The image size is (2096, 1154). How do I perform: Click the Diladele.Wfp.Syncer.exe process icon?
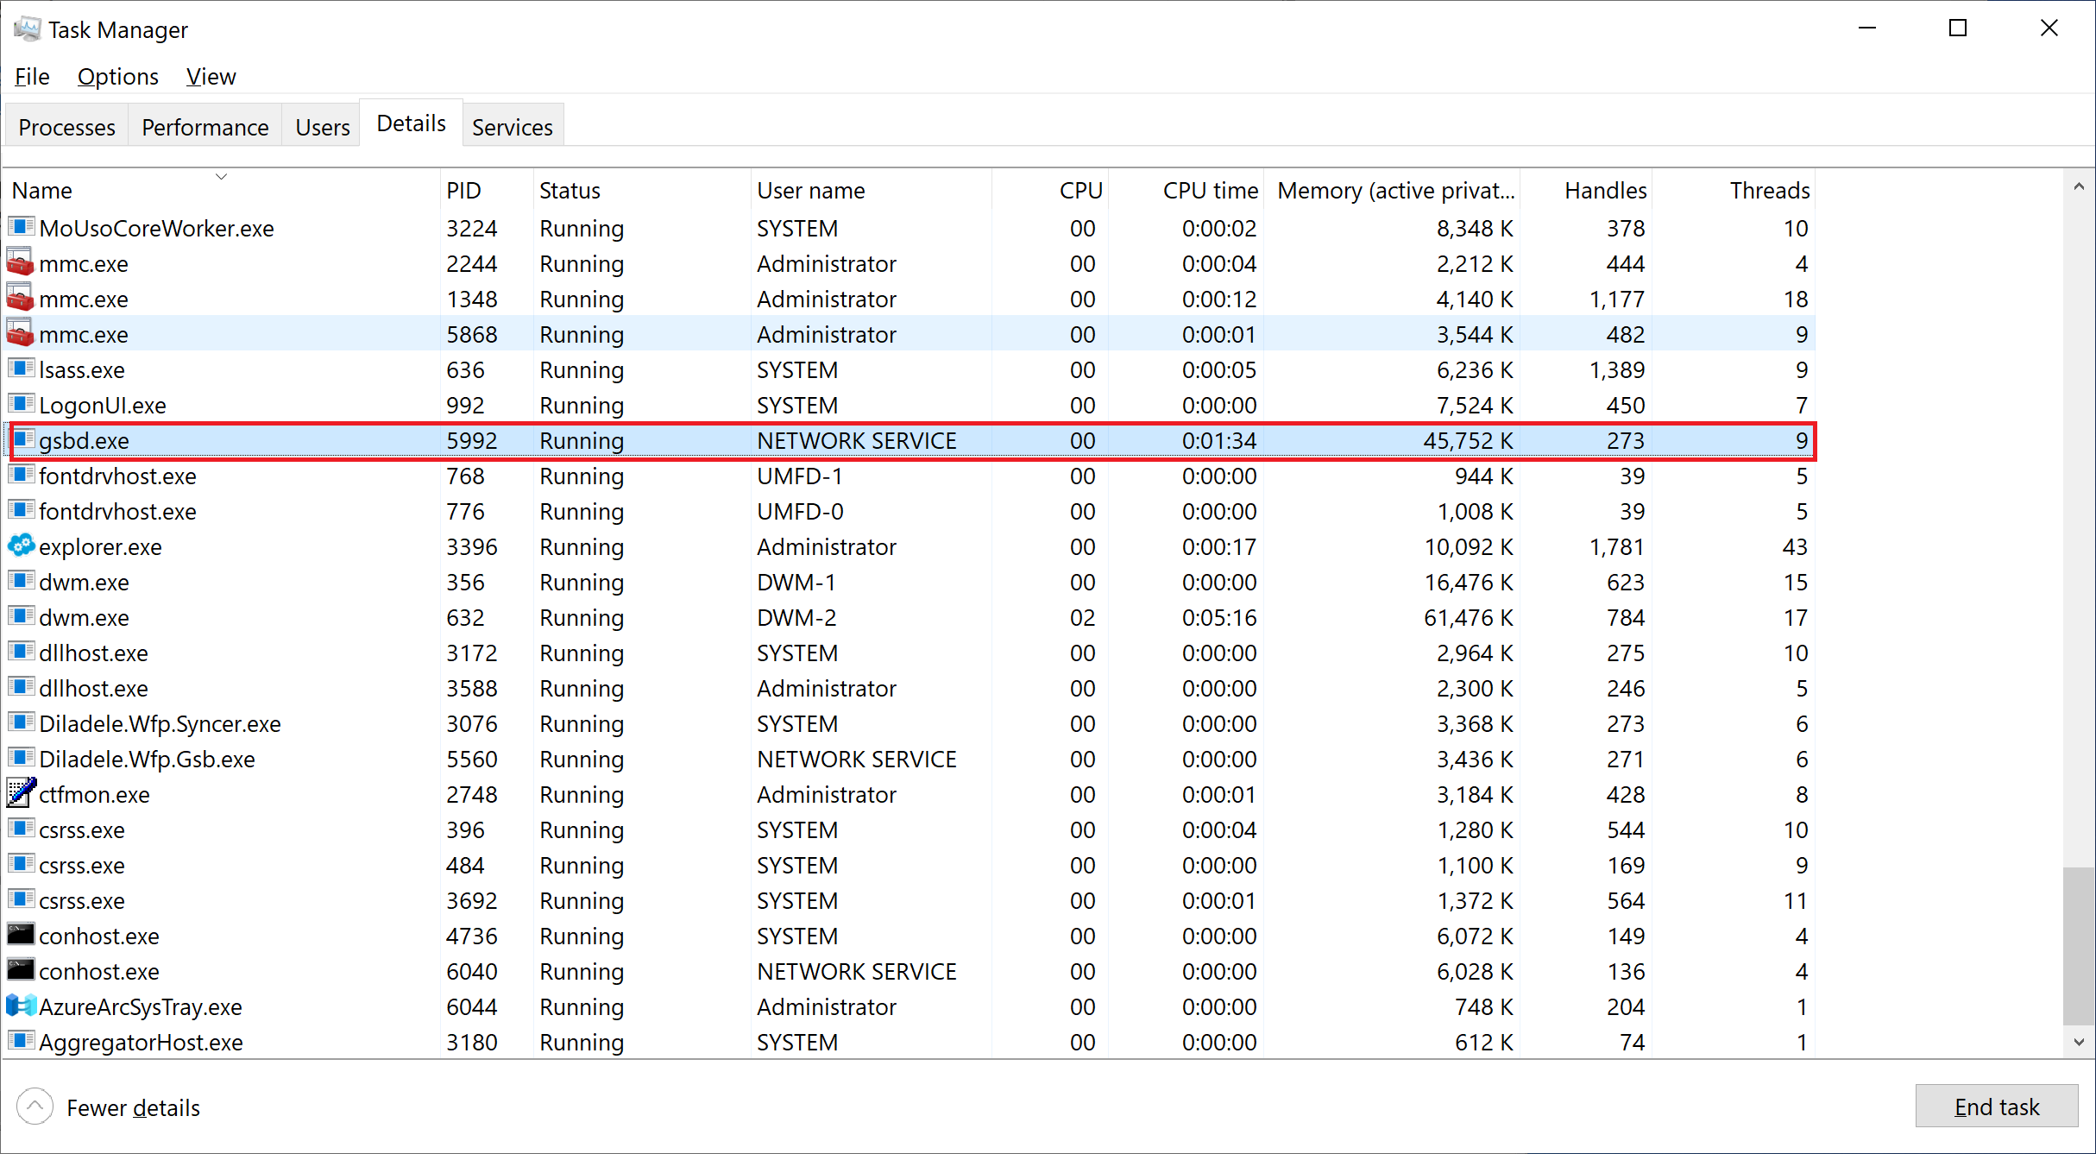[x=22, y=725]
